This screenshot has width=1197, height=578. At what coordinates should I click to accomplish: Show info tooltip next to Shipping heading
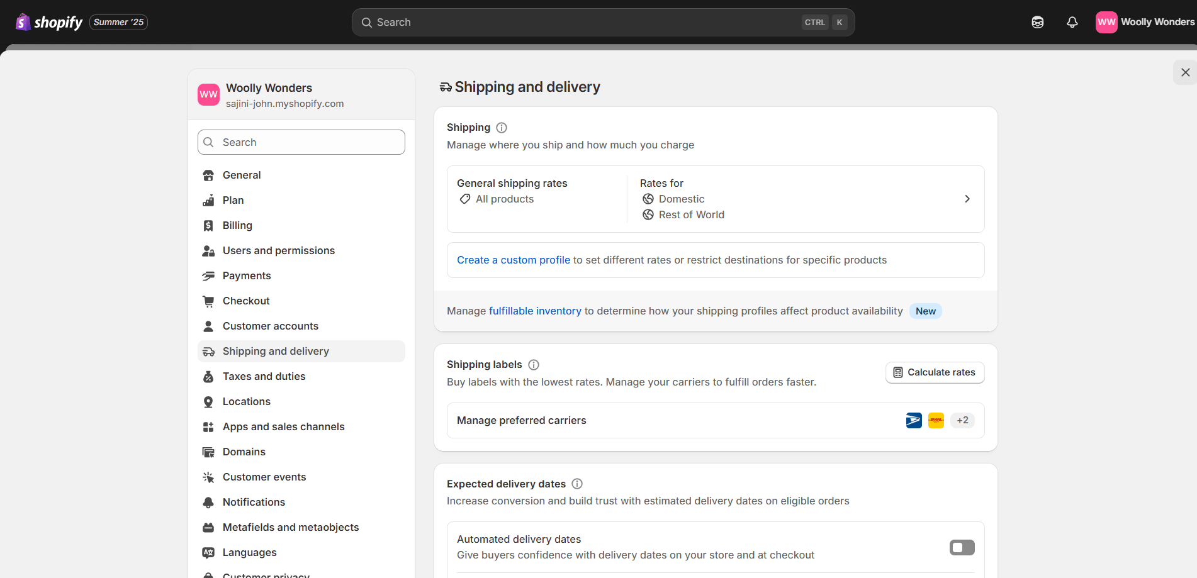coord(502,128)
